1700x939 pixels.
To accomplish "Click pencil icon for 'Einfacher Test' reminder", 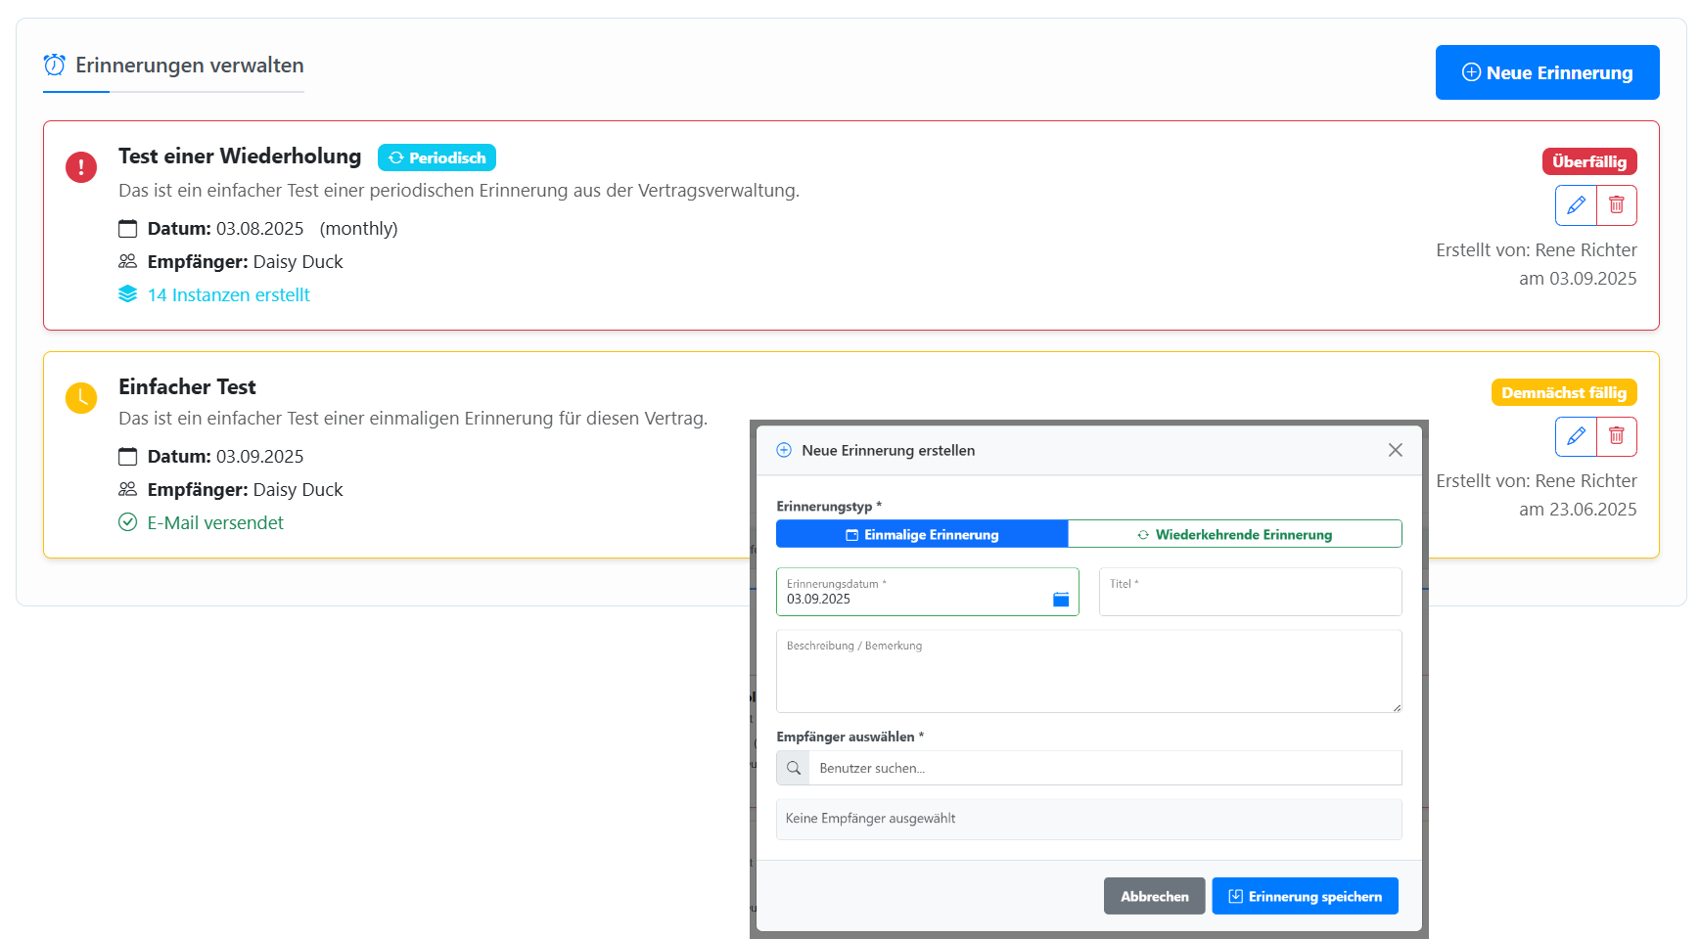I will pyautogui.click(x=1576, y=436).
